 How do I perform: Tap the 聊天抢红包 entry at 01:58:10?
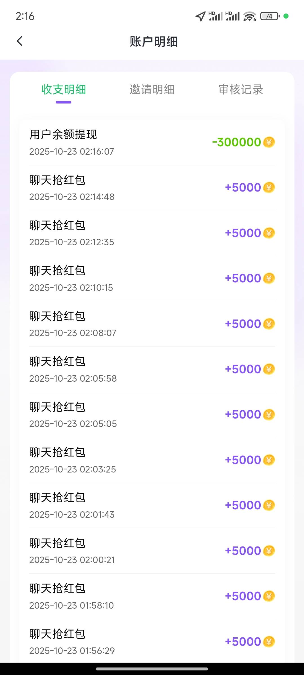point(58,589)
